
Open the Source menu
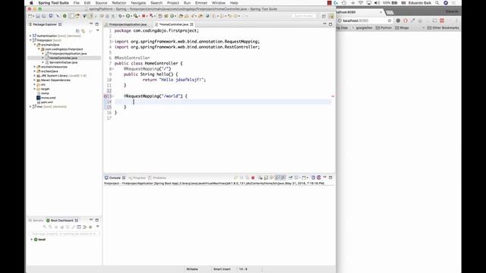click(101, 3)
